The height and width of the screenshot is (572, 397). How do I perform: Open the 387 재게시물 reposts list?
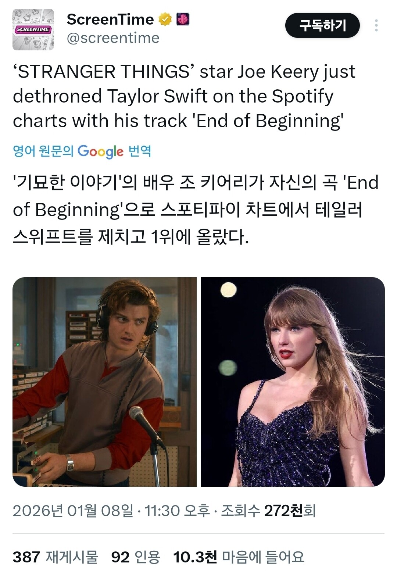point(56,557)
